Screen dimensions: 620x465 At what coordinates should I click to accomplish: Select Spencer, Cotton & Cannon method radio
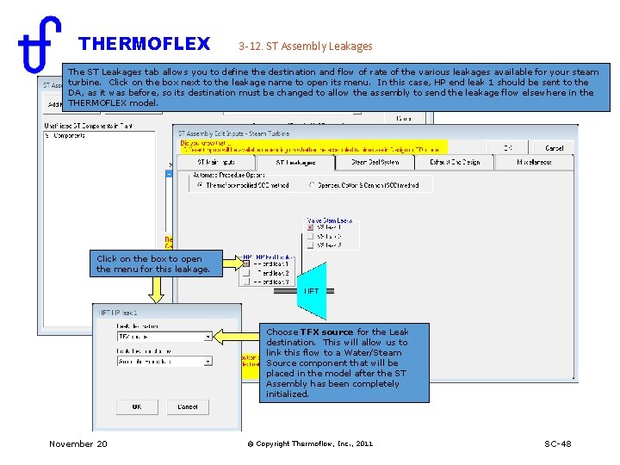(312, 185)
